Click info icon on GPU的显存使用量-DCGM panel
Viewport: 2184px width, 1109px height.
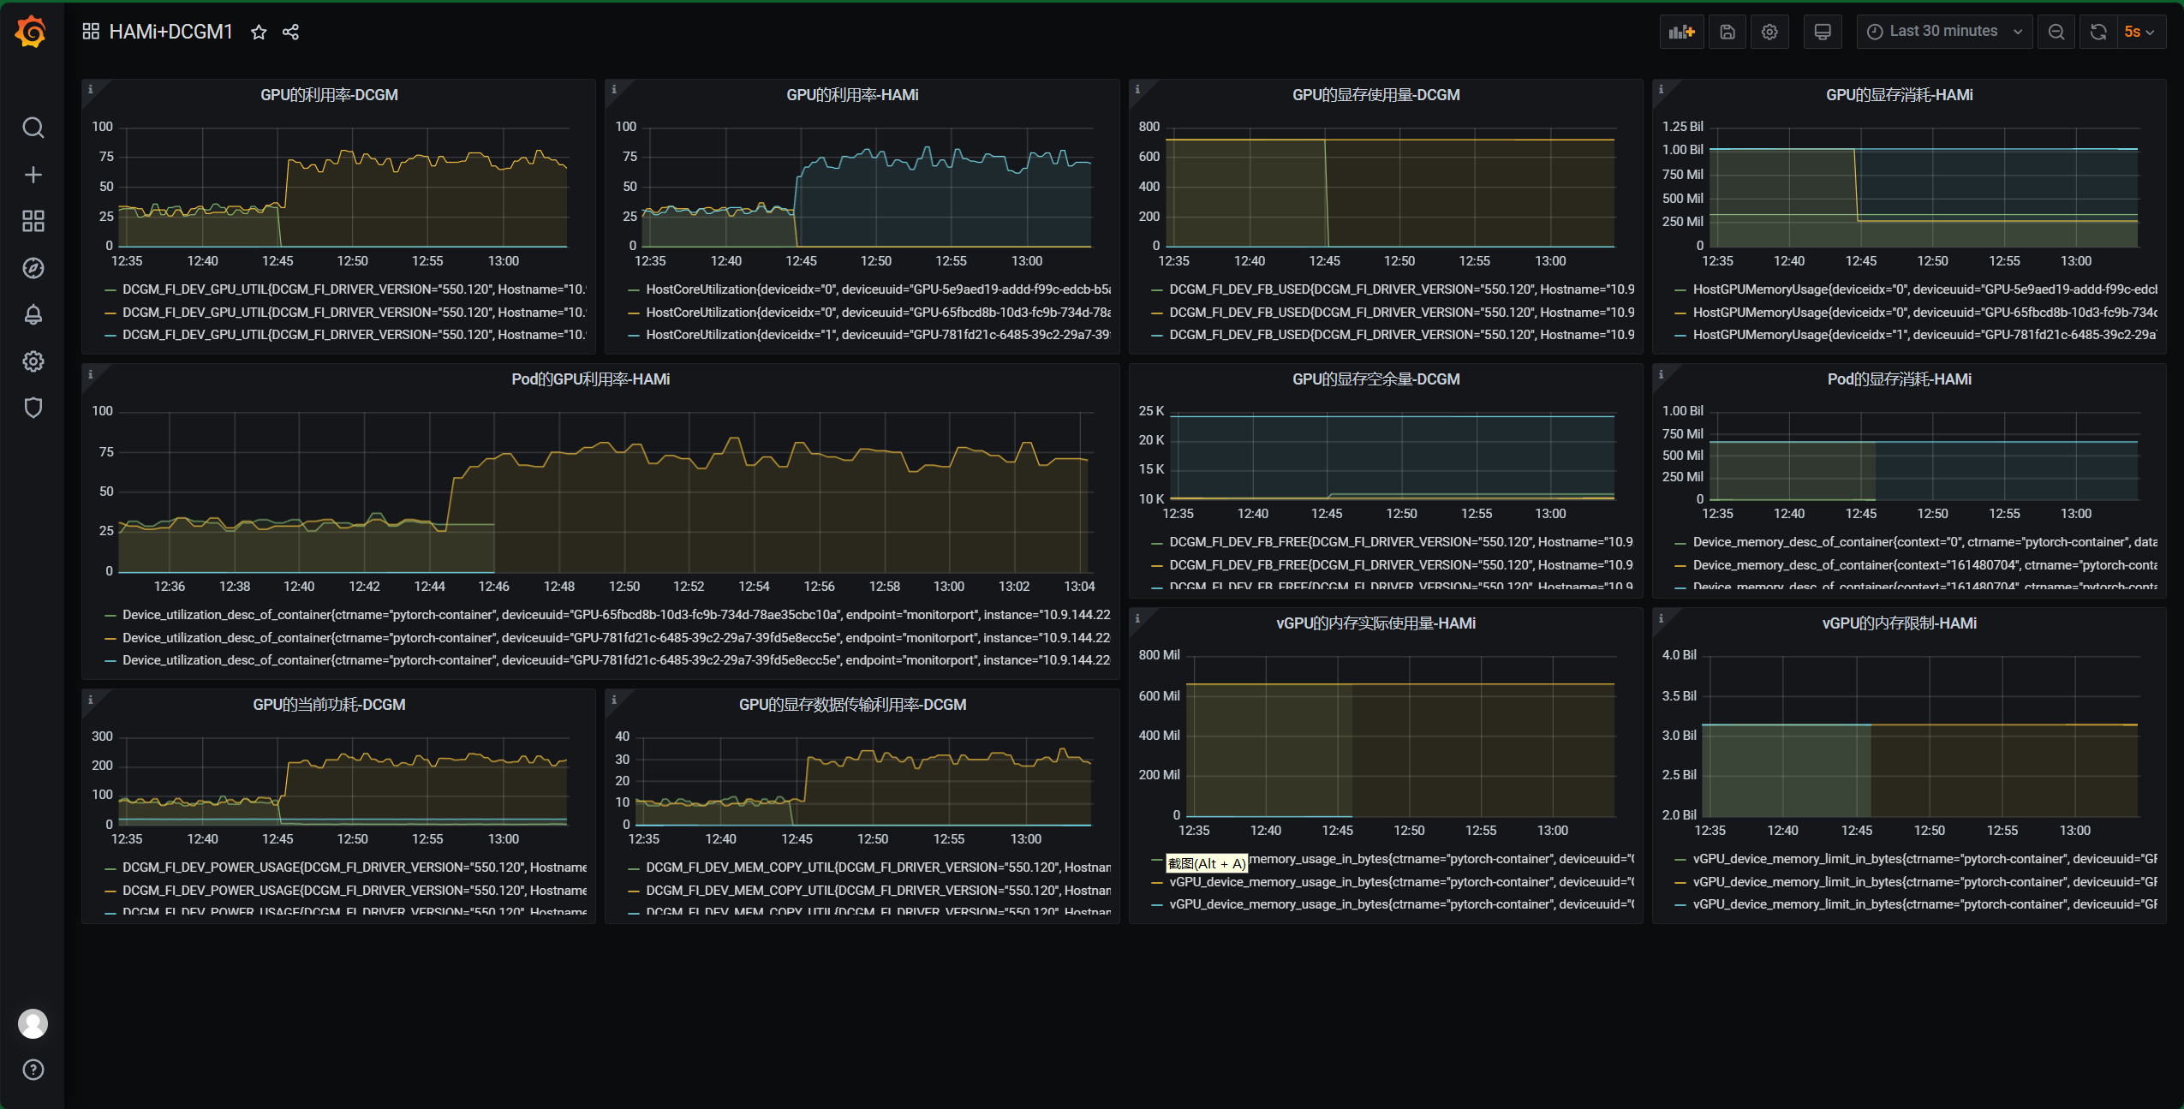click(x=1137, y=89)
